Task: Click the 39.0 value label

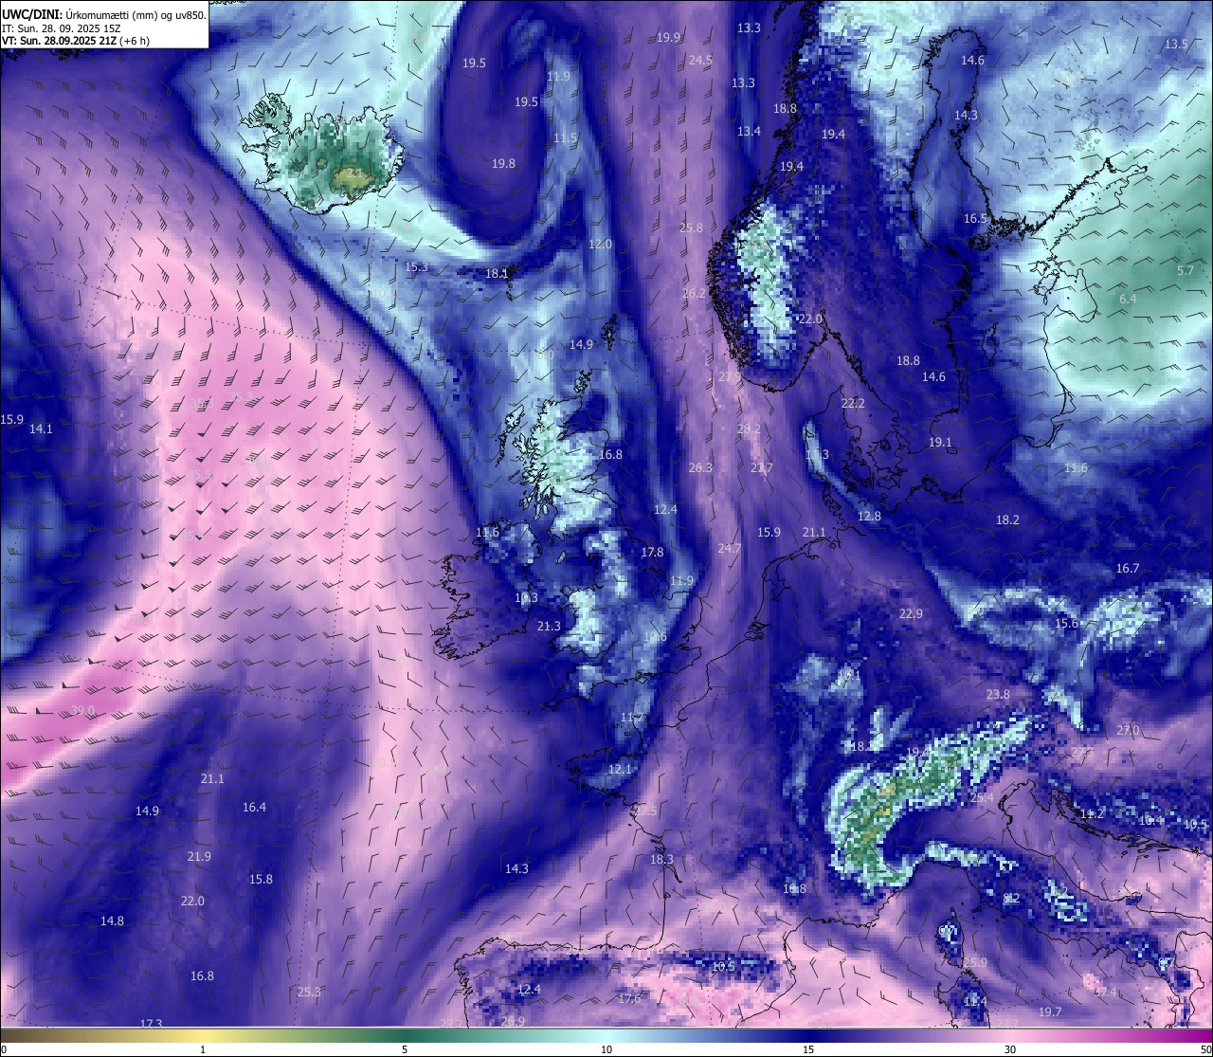Action: click(x=83, y=710)
